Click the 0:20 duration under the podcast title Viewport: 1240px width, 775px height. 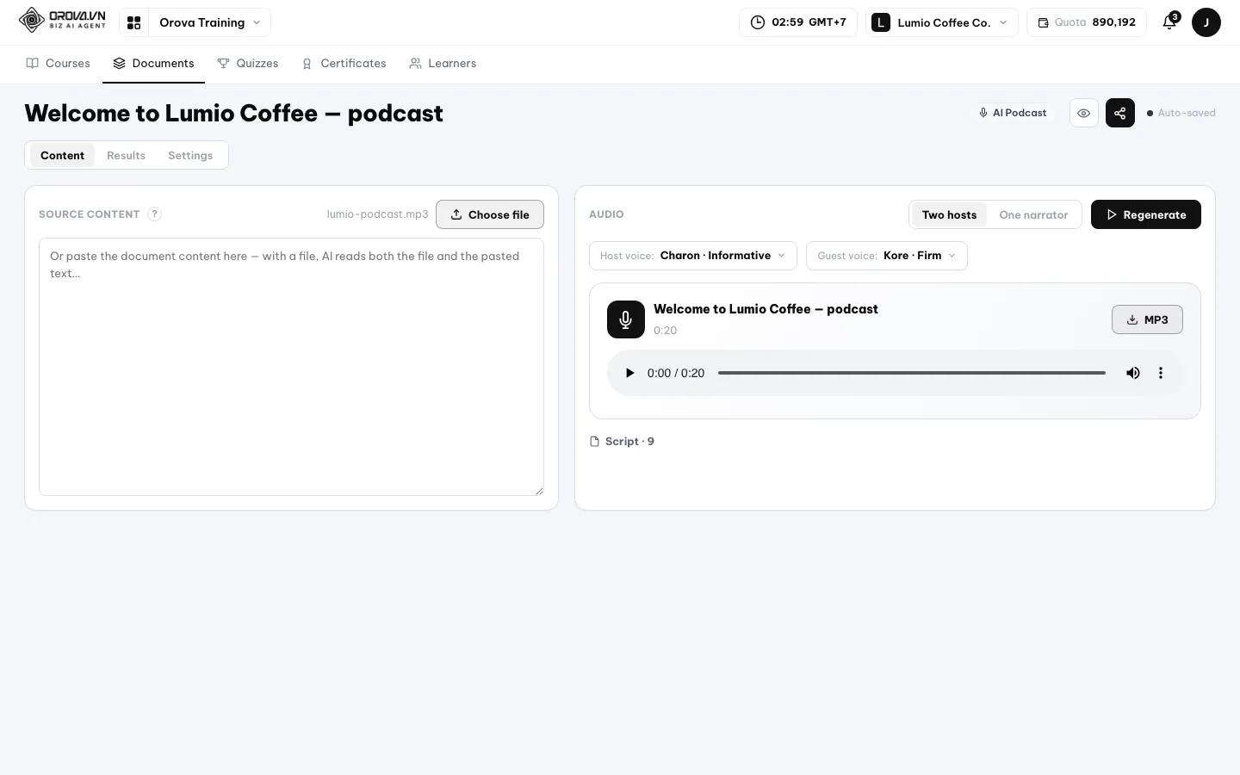tap(666, 331)
